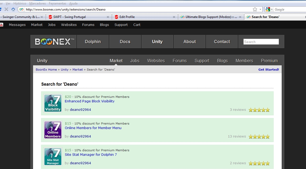Open the Histórico menu
The width and height of the screenshot is (306, 169).
pyautogui.click(x=20, y=3)
